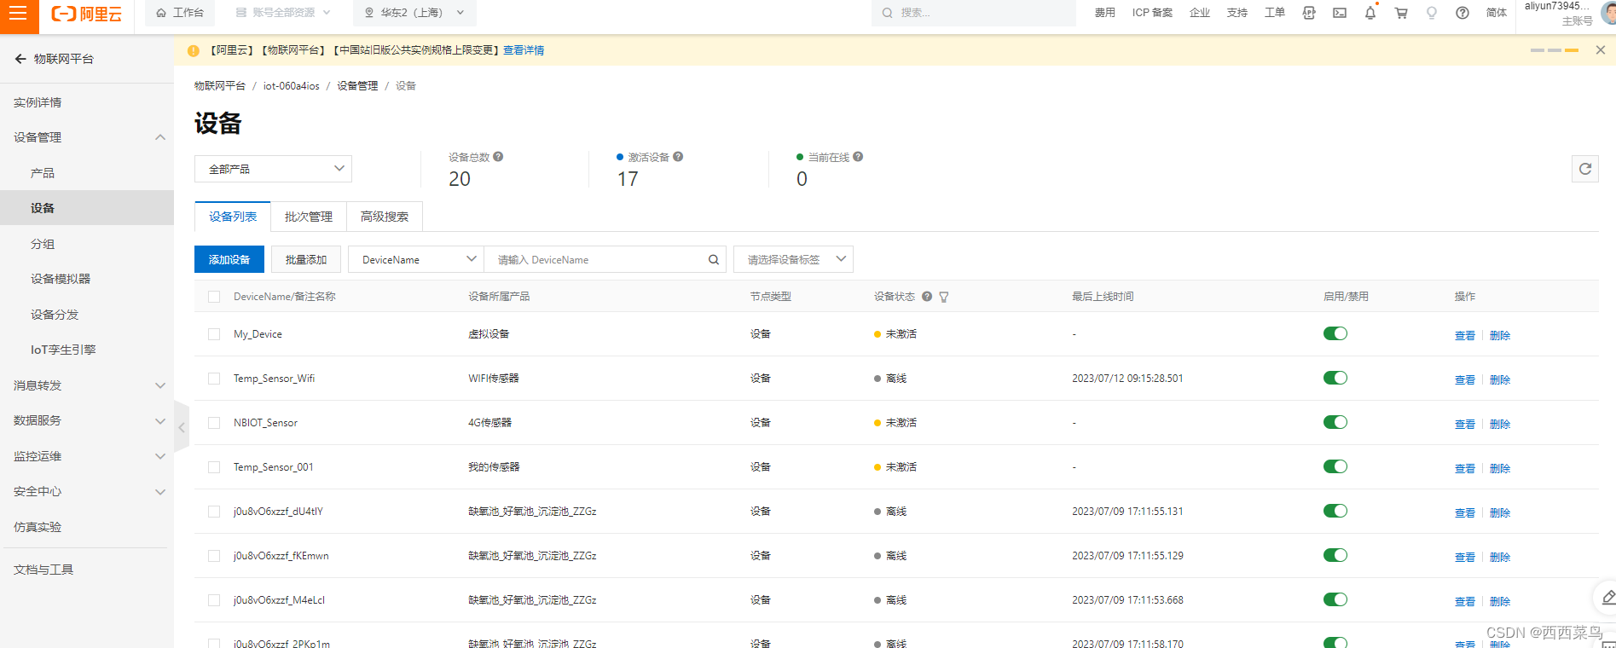
Task: Check the box for My_Device
Action: 214,334
